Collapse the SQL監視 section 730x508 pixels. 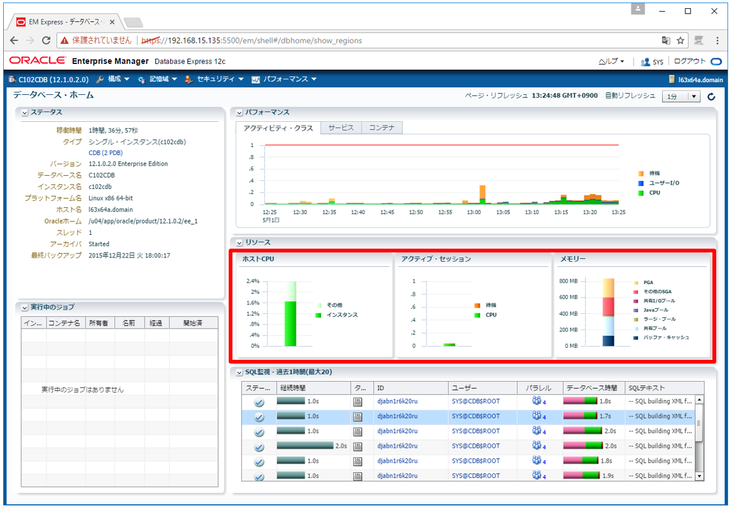tap(239, 372)
